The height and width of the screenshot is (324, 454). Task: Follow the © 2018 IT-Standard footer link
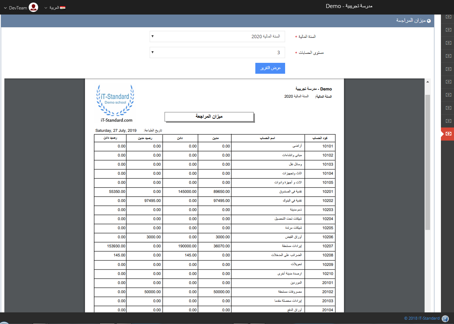(x=422, y=319)
